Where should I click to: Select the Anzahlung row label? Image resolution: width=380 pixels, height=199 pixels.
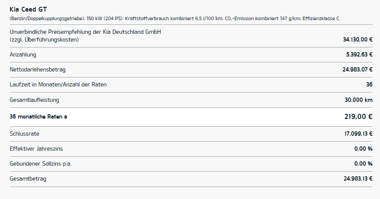coord(23,55)
